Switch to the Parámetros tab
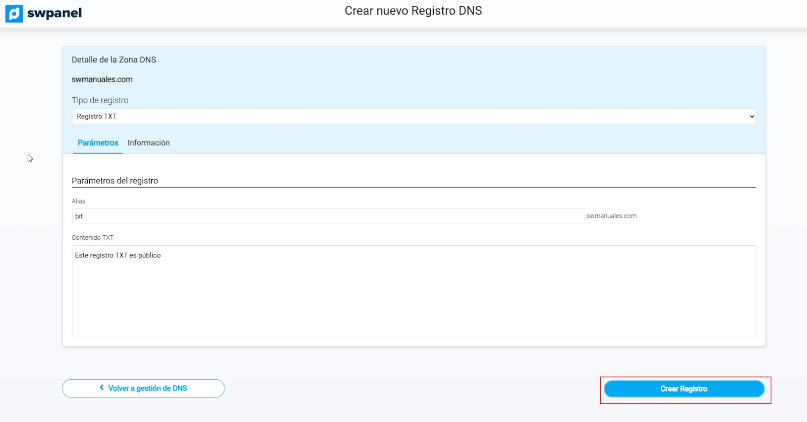The height and width of the screenshot is (422, 807). pos(98,143)
